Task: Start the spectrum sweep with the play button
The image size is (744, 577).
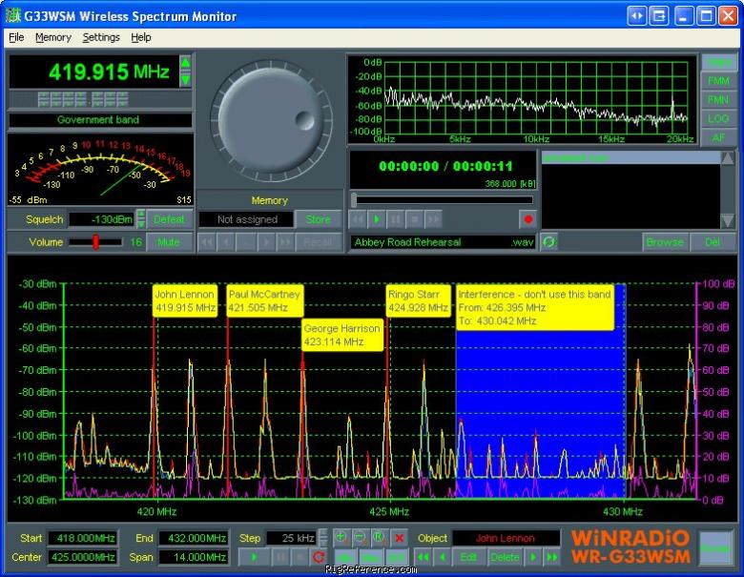Action: click(x=254, y=557)
